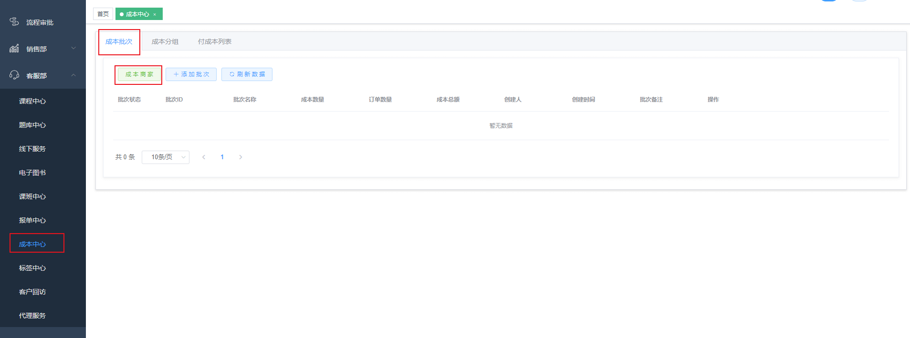The image size is (910, 338).
Task: Expand the 销售部 sidebar menu
Action: tap(73, 48)
